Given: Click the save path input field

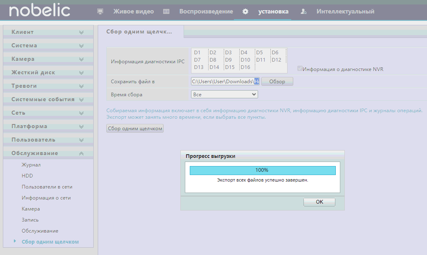Looking at the screenshot, I should click(225, 82).
